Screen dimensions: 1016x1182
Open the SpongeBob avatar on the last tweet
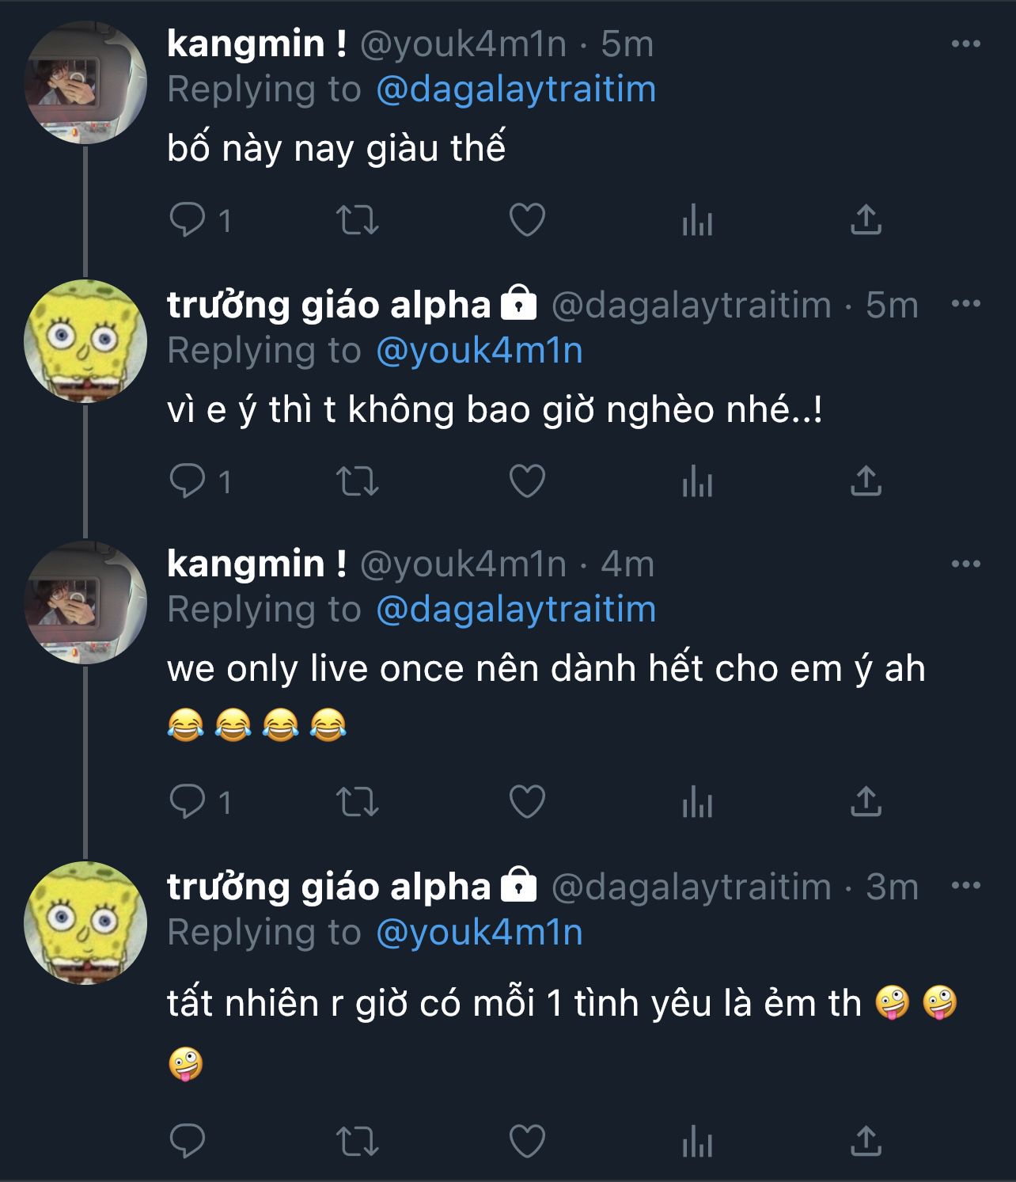(x=85, y=923)
